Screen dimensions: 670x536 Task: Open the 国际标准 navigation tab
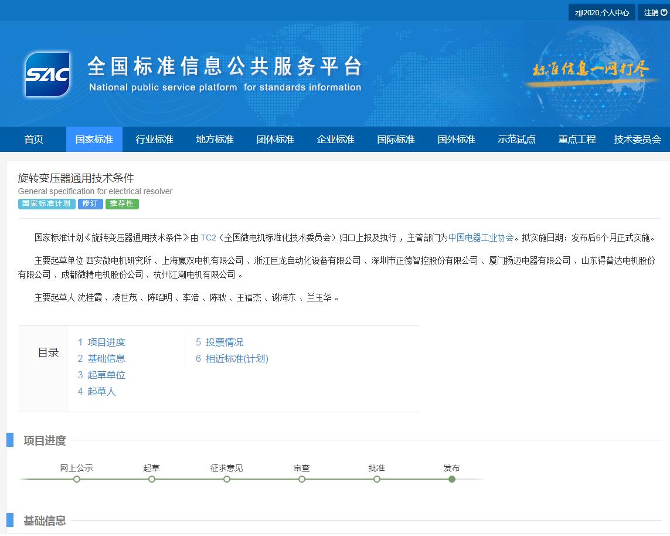tap(396, 140)
